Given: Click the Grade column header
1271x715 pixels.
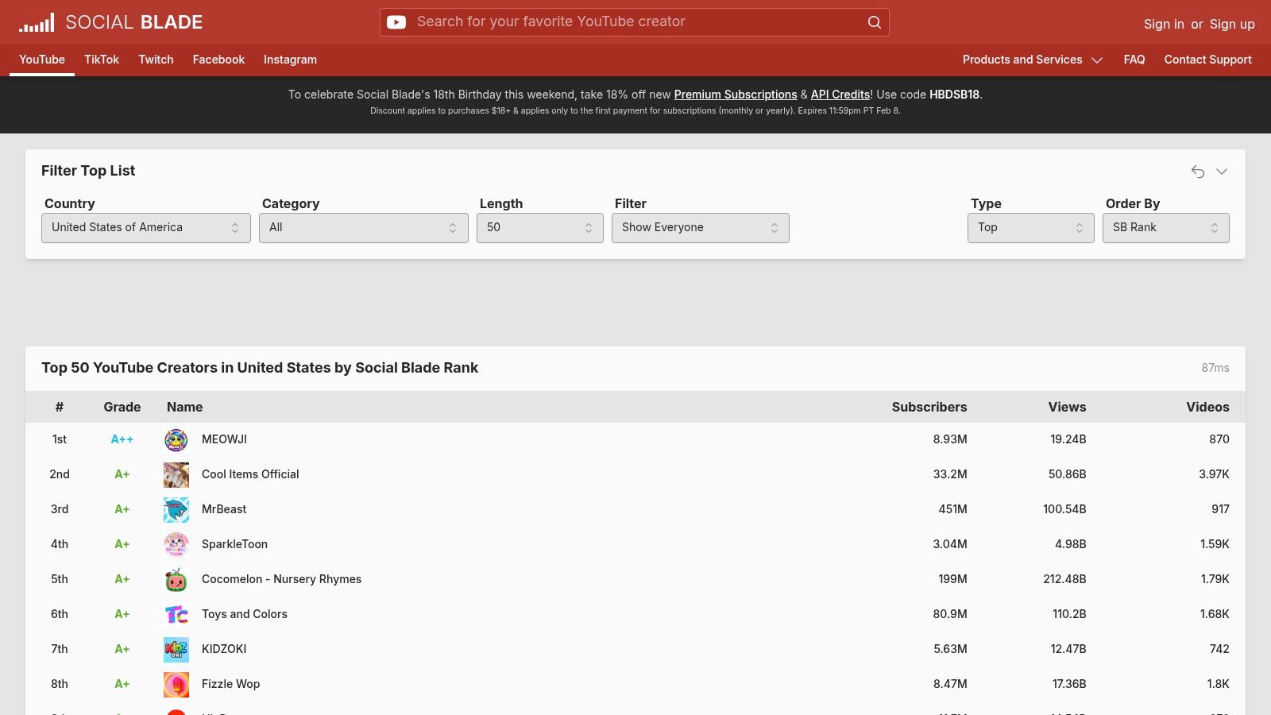Looking at the screenshot, I should point(122,407).
